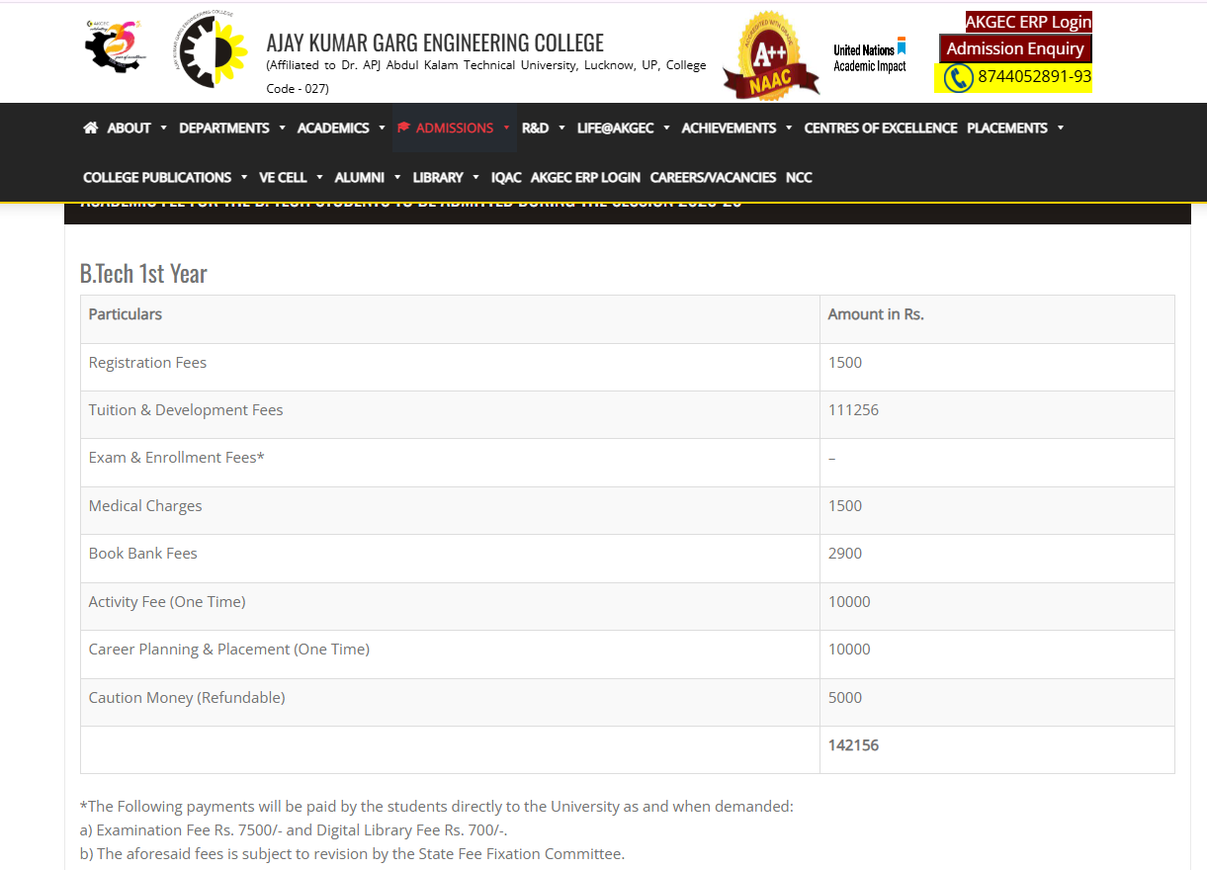Open the DEPARTMENTS menu item
This screenshot has height=870, width=1207.
(x=224, y=128)
